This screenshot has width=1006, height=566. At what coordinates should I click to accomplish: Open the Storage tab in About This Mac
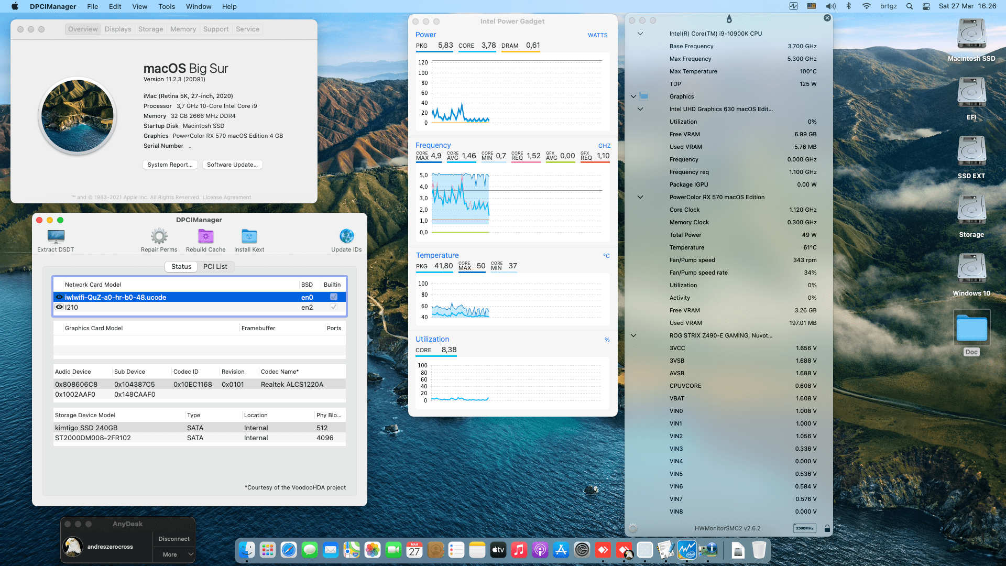coord(151,29)
